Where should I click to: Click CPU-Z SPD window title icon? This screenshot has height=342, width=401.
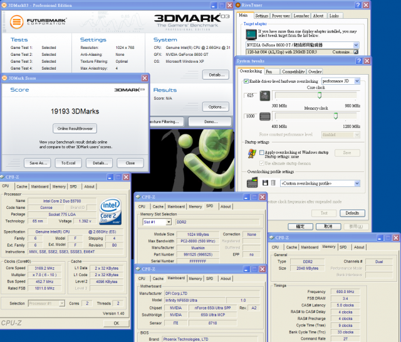[138, 197]
